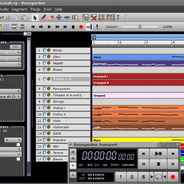184x184 pixels.
Task: Select the blue oboe segment
Action: click(138, 57)
